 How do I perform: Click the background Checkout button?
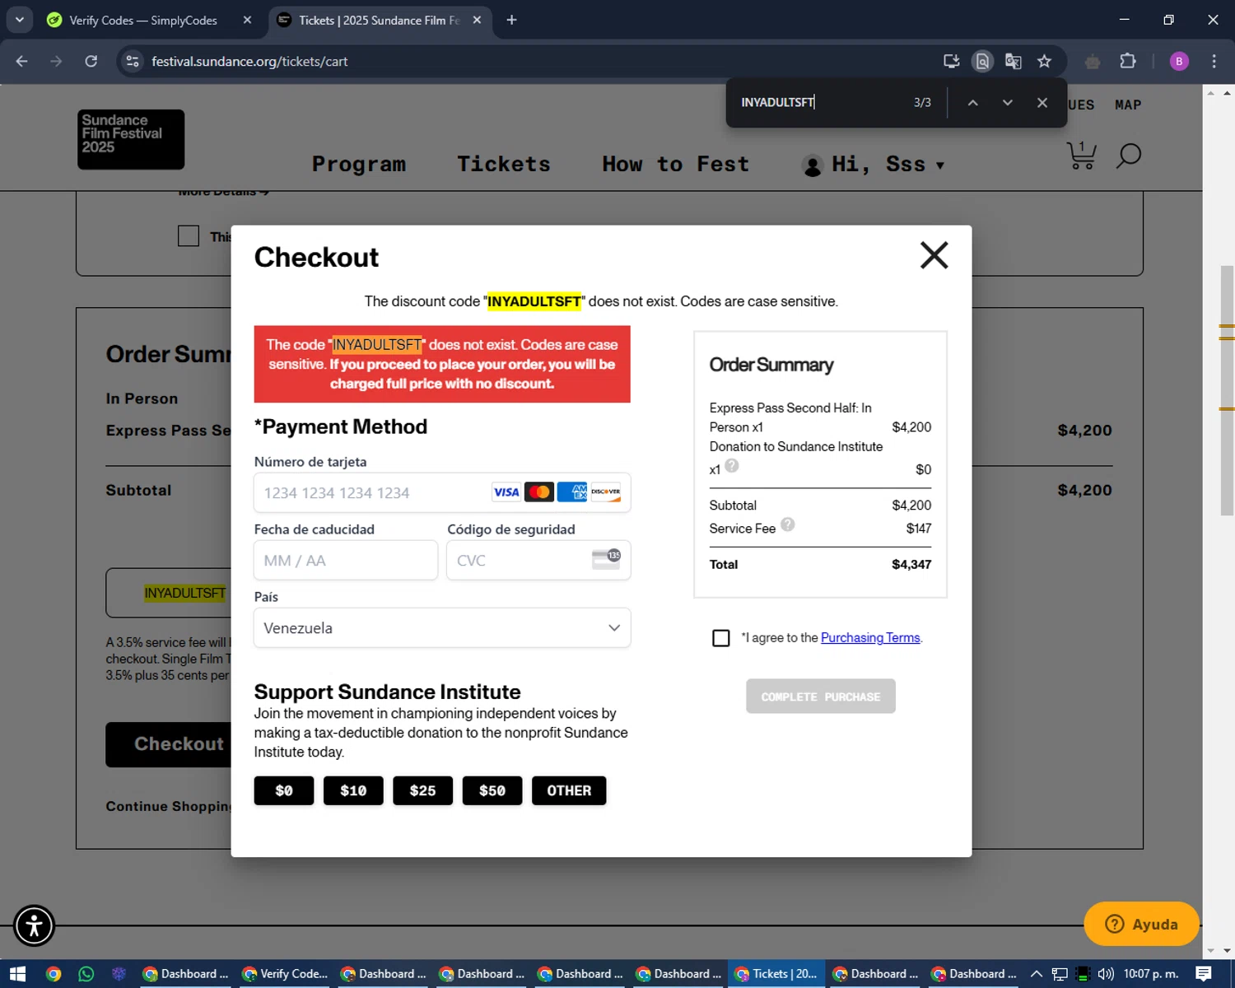click(169, 744)
